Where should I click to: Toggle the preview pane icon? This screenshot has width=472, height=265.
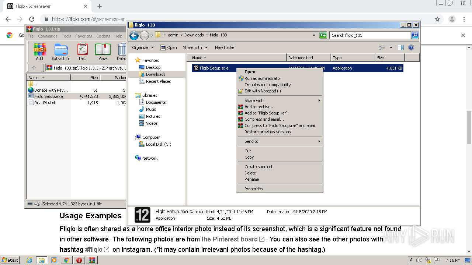click(401, 47)
